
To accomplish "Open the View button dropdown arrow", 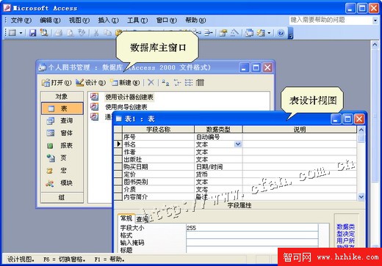I will [x=21, y=33].
